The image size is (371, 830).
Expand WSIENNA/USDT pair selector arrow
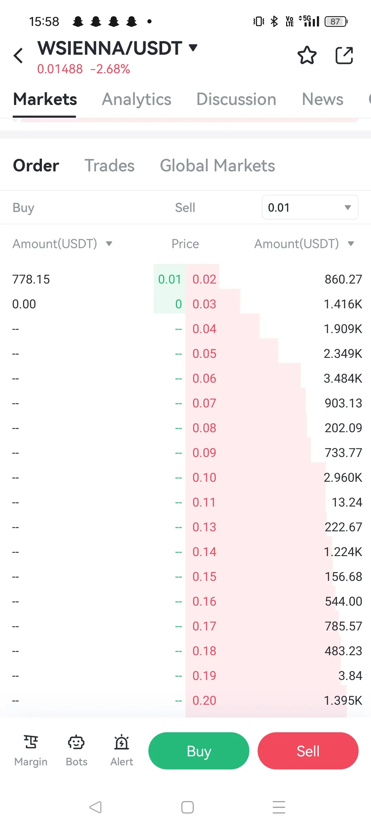tap(193, 47)
